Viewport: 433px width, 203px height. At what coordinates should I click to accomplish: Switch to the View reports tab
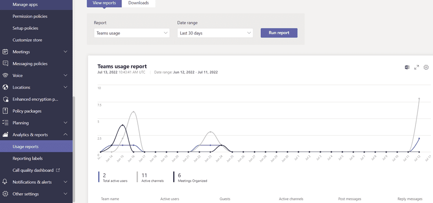point(104,3)
